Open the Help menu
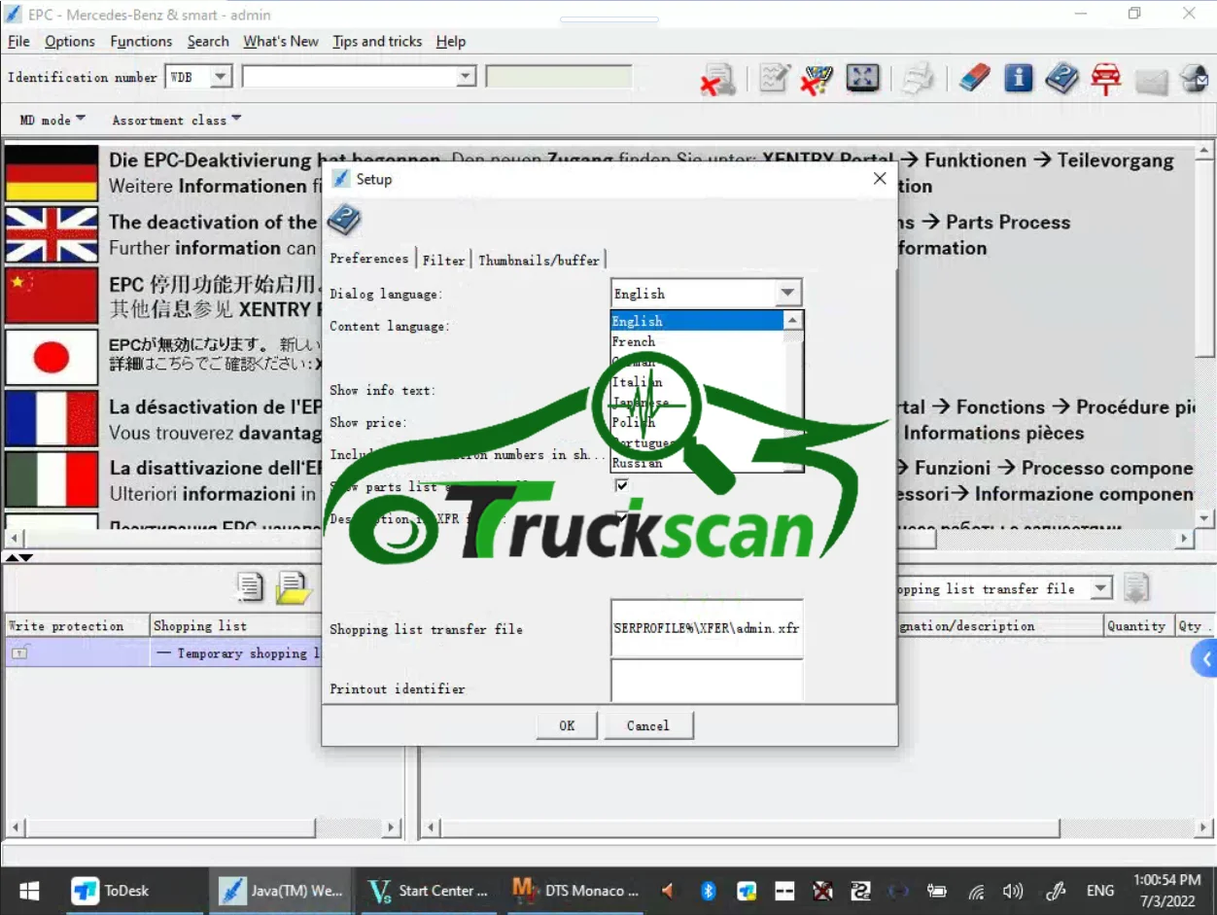Viewport: 1217px width, 915px height. tap(451, 41)
